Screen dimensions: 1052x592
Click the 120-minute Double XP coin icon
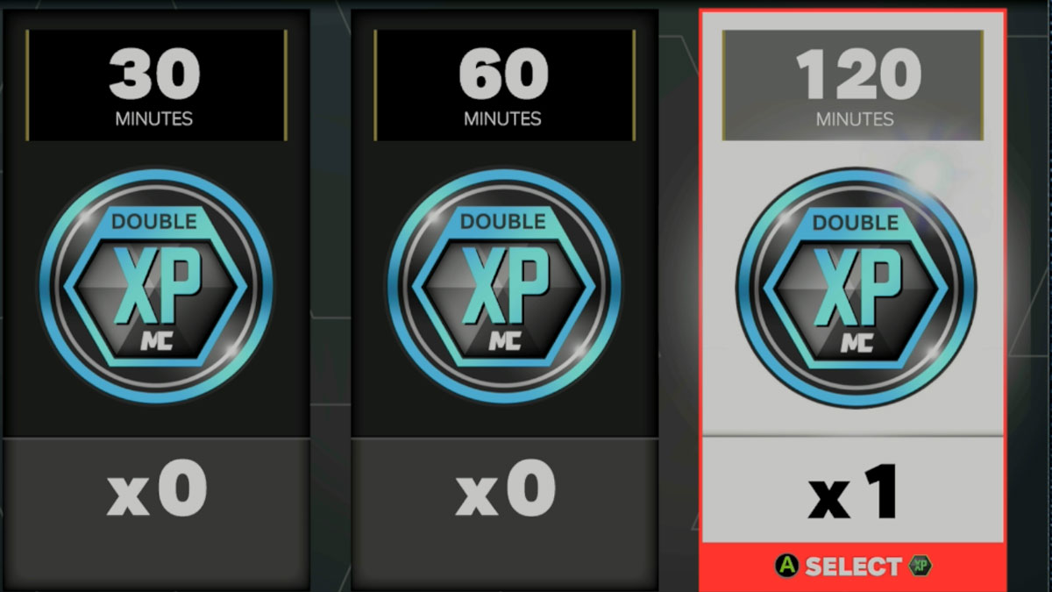(x=856, y=286)
